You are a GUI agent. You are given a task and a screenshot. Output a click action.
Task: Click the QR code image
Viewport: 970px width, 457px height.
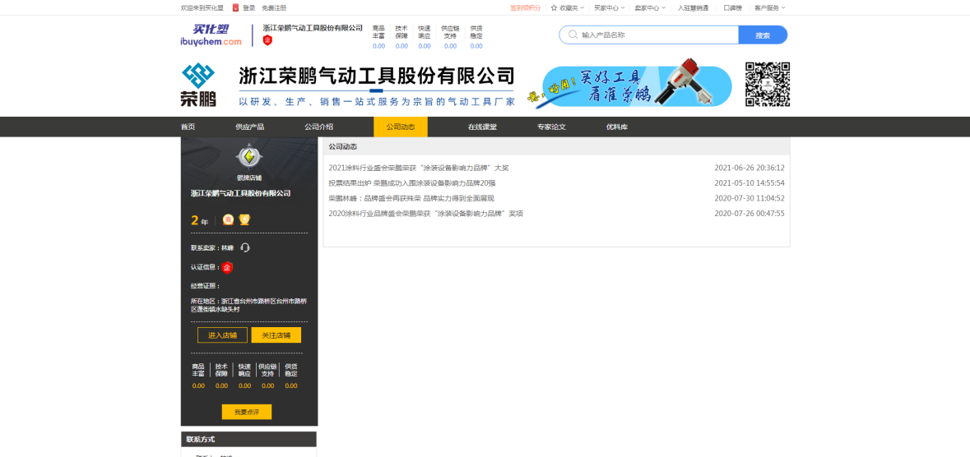click(x=767, y=84)
